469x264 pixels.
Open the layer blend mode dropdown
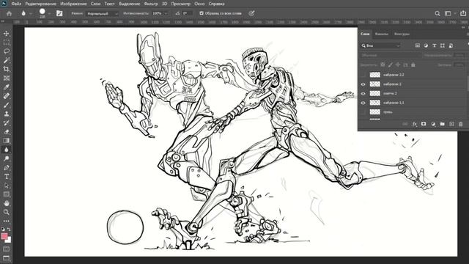(x=391, y=56)
